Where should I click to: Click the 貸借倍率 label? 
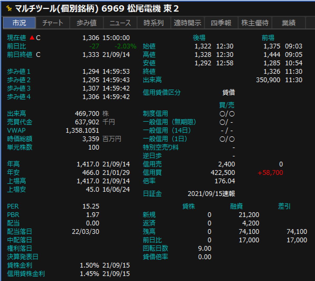coord(155,257)
